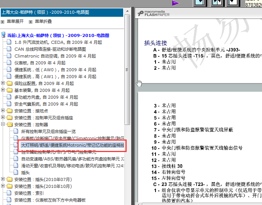Select 仪表板, 自 2009 年 4 月起
Screen dimensions: 262x205
(40, 63)
